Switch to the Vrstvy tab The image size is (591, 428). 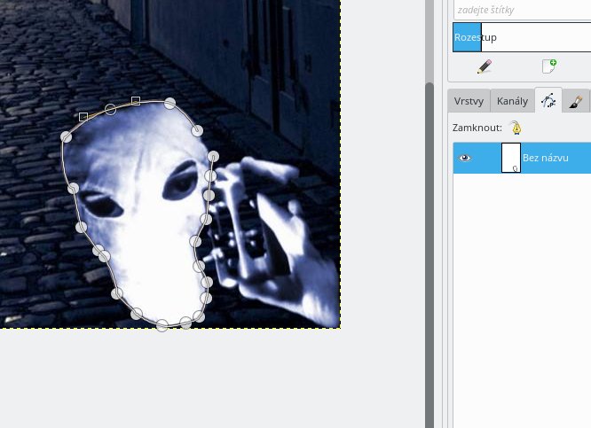469,101
